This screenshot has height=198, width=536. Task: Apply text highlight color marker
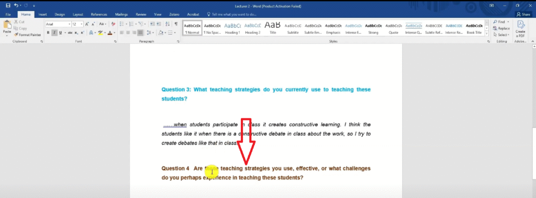[x=100, y=33]
